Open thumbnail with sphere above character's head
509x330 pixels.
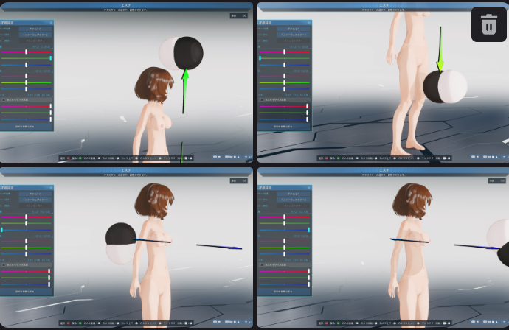click(126, 82)
